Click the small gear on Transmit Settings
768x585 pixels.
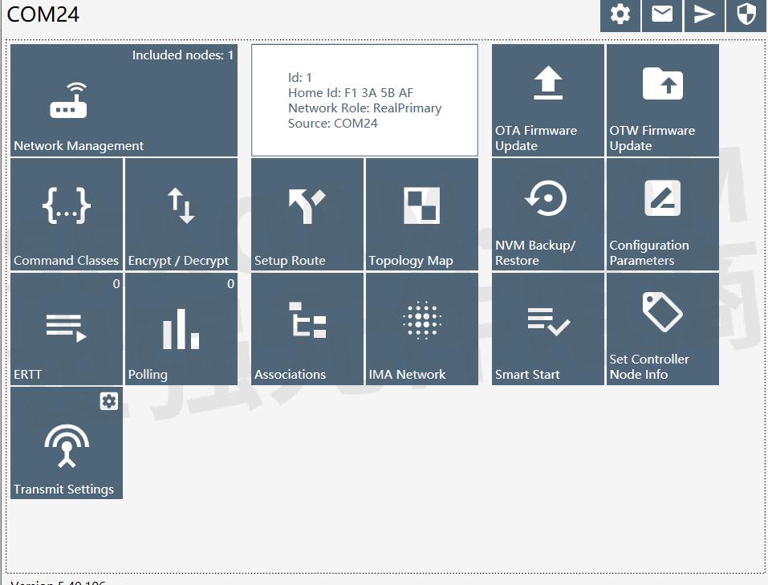(x=109, y=401)
